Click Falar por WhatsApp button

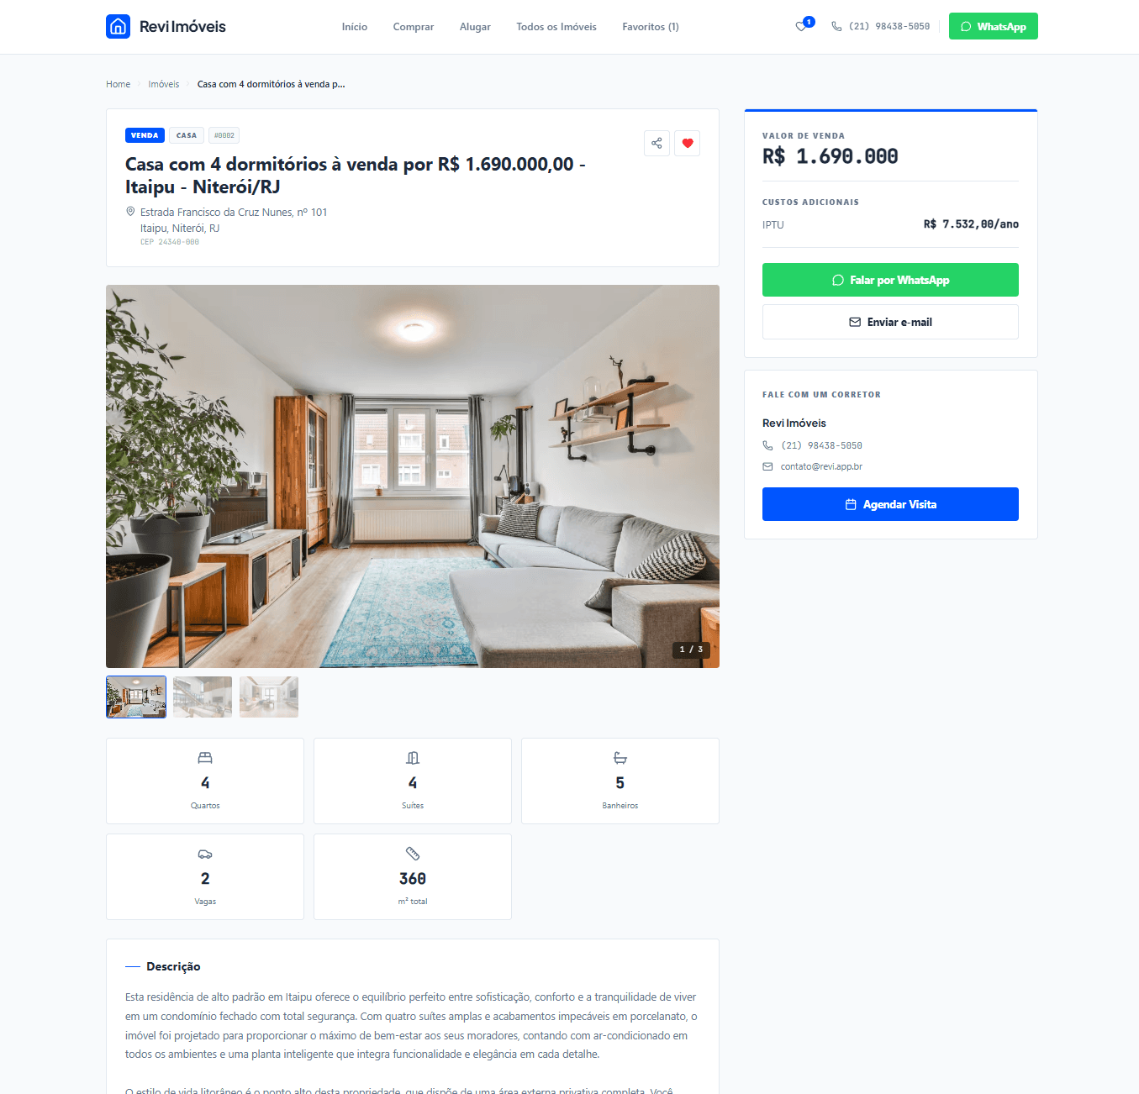[890, 280]
